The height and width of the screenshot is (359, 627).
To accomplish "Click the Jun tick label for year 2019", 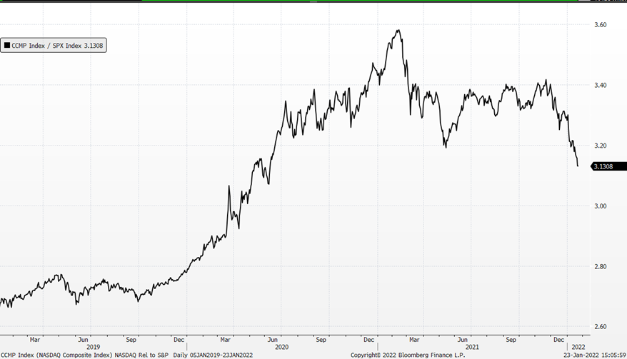I will tap(83, 340).
